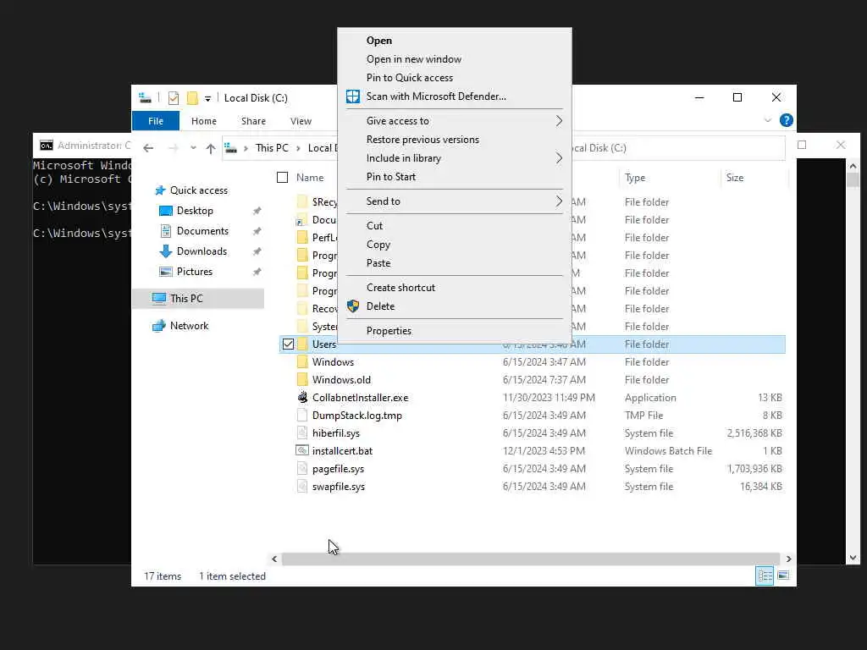Switch to Large icons view layout icon

click(783, 576)
